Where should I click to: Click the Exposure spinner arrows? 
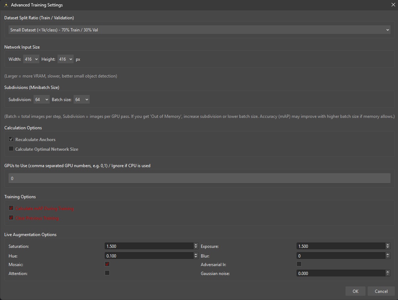pyautogui.click(x=388, y=246)
